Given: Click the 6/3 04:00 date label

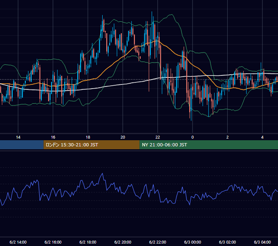Looking at the screenshot, I should 262,242.
